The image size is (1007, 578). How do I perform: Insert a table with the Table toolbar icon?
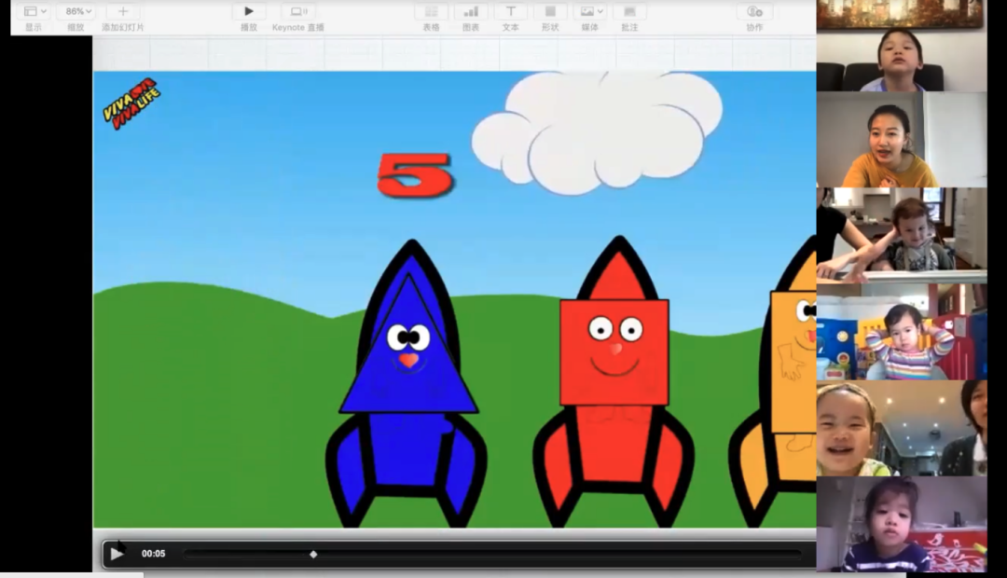[431, 11]
